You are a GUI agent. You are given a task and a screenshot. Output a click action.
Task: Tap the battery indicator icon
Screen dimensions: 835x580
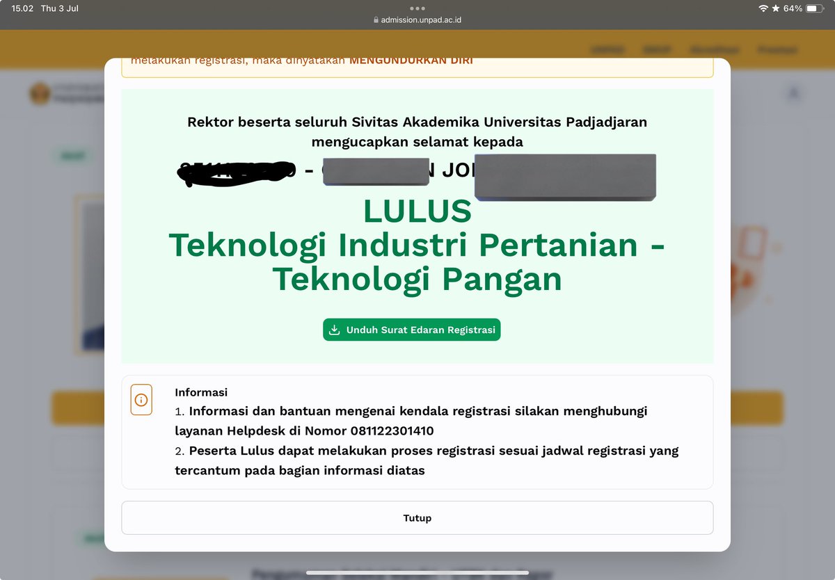click(815, 8)
